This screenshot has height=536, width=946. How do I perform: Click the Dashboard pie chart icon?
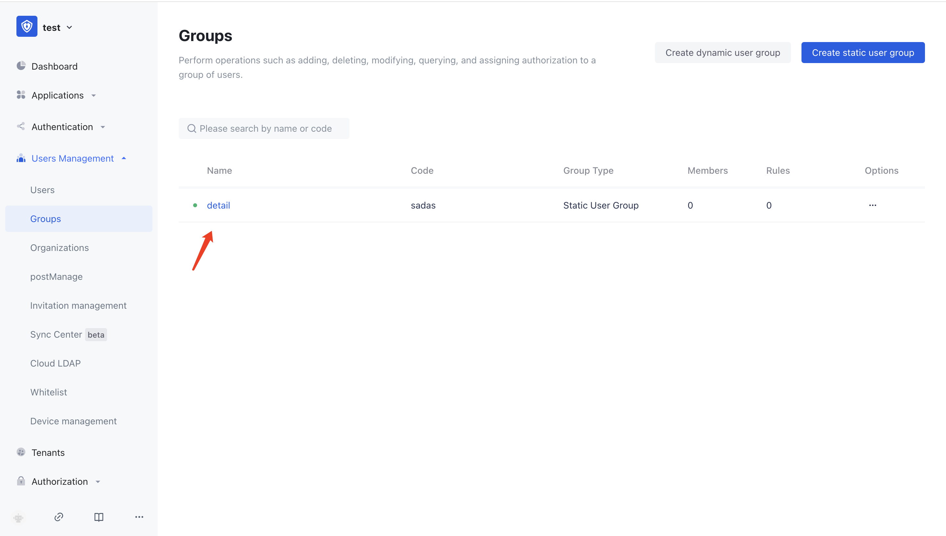point(21,66)
